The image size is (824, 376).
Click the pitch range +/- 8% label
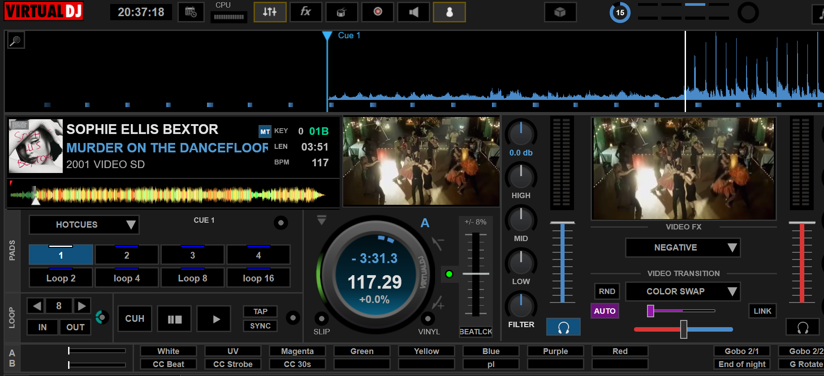coord(476,222)
